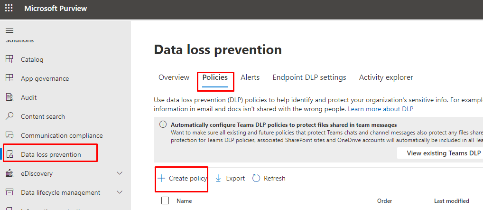Click the Refresh circular arrow icon
Viewport: 483px width, 210px height.
(x=256, y=178)
